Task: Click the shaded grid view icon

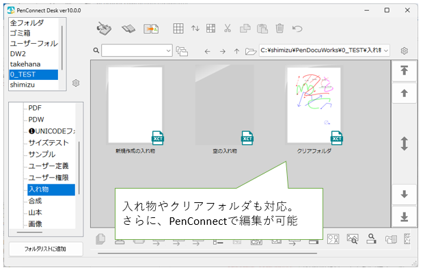Action: click(x=210, y=28)
